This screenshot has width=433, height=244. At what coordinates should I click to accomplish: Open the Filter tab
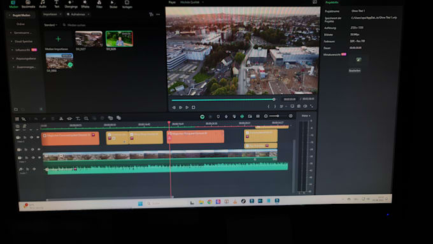click(x=99, y=4)
